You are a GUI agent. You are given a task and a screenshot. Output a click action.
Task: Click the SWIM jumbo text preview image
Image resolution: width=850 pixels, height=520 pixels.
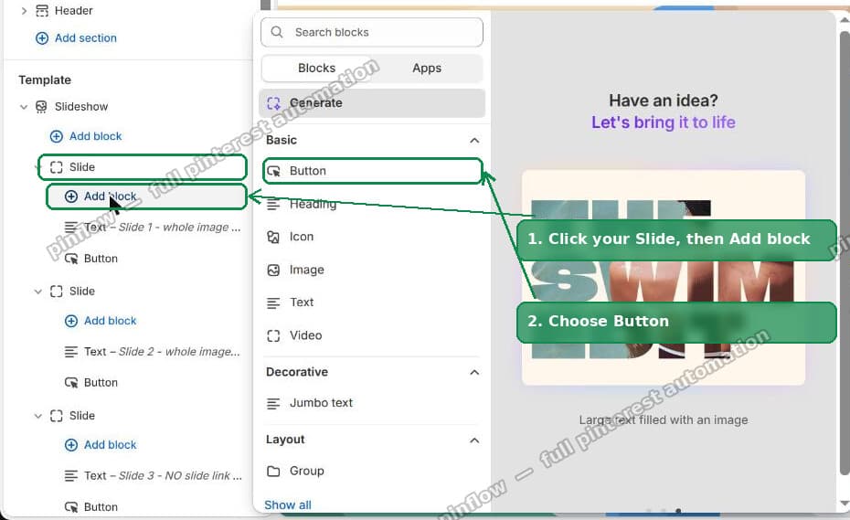tap(663, 278)
